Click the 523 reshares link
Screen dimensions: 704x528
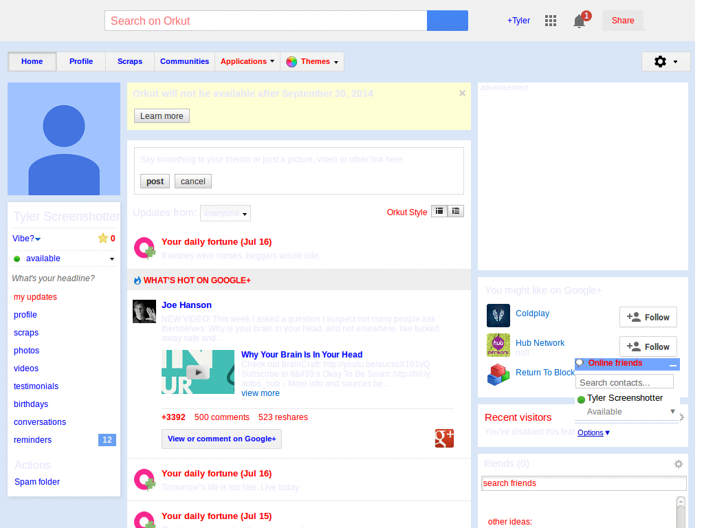283,417
